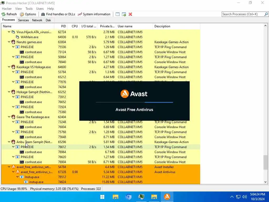
Task: Collapse PING.EXE node PID 76612
Action: click(x=13, y=147)
